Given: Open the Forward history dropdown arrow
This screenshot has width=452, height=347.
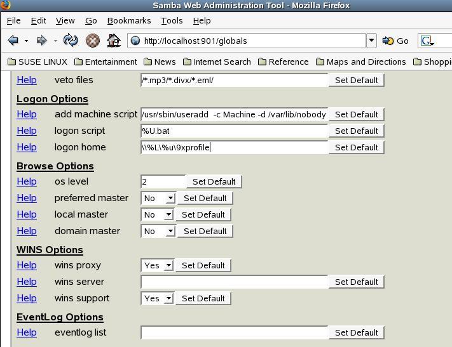Looking at the screenshot, I should tap(55, 41).
